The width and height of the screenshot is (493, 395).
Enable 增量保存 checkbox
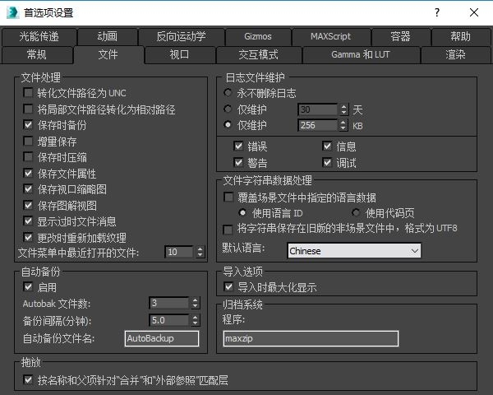pyautogui.click(x=28, y=141)
